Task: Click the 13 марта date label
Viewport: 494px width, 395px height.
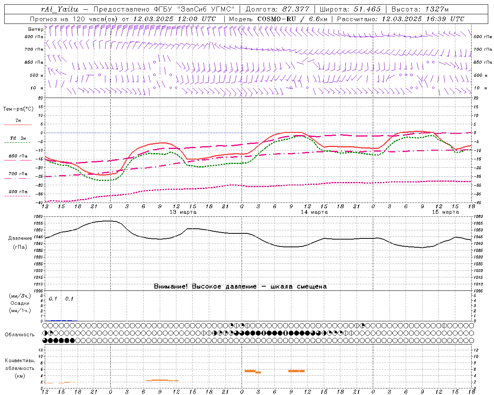Action: point(183,212)
